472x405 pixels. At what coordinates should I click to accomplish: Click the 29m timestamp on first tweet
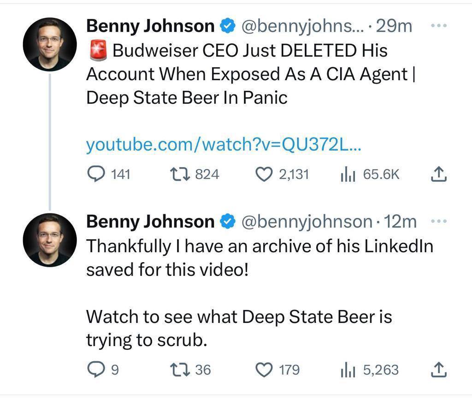click(394, 27)
